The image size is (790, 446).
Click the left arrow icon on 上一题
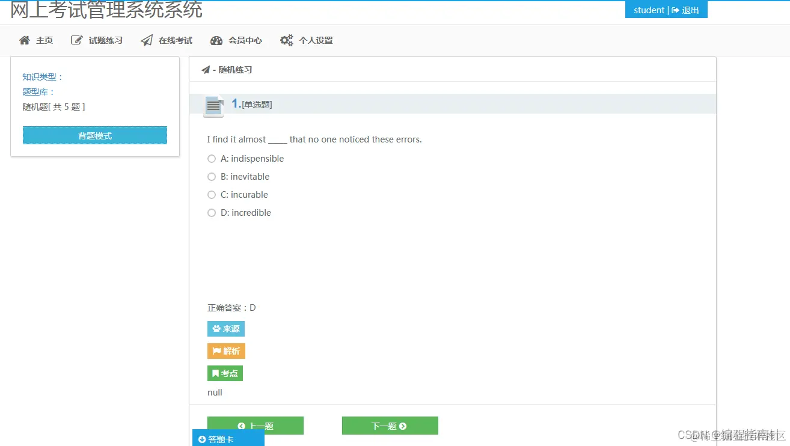pyautogui.click(x=242, y=426)
